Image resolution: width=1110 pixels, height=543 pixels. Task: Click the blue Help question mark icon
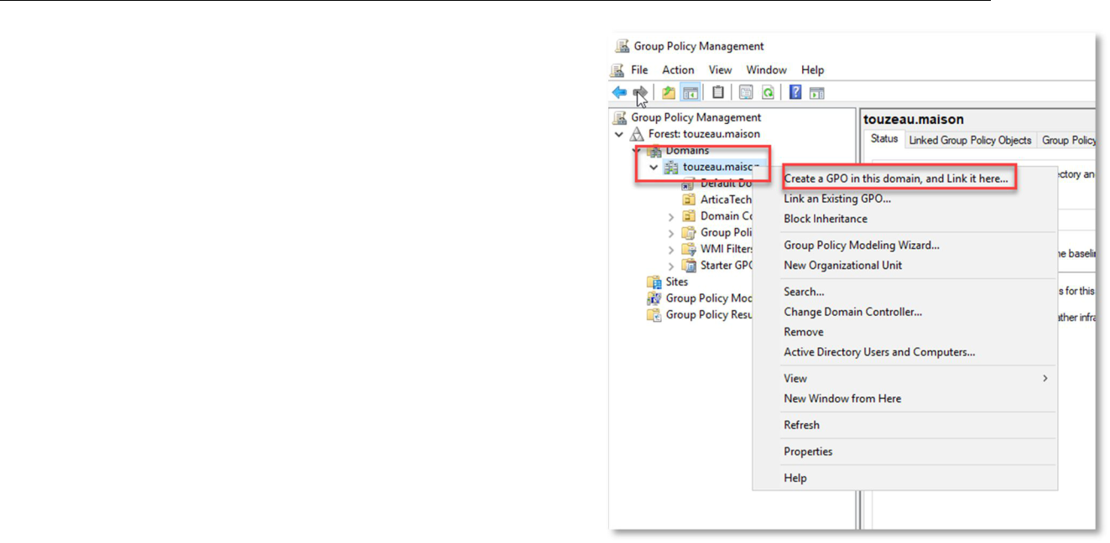click(x=795, y=93)
